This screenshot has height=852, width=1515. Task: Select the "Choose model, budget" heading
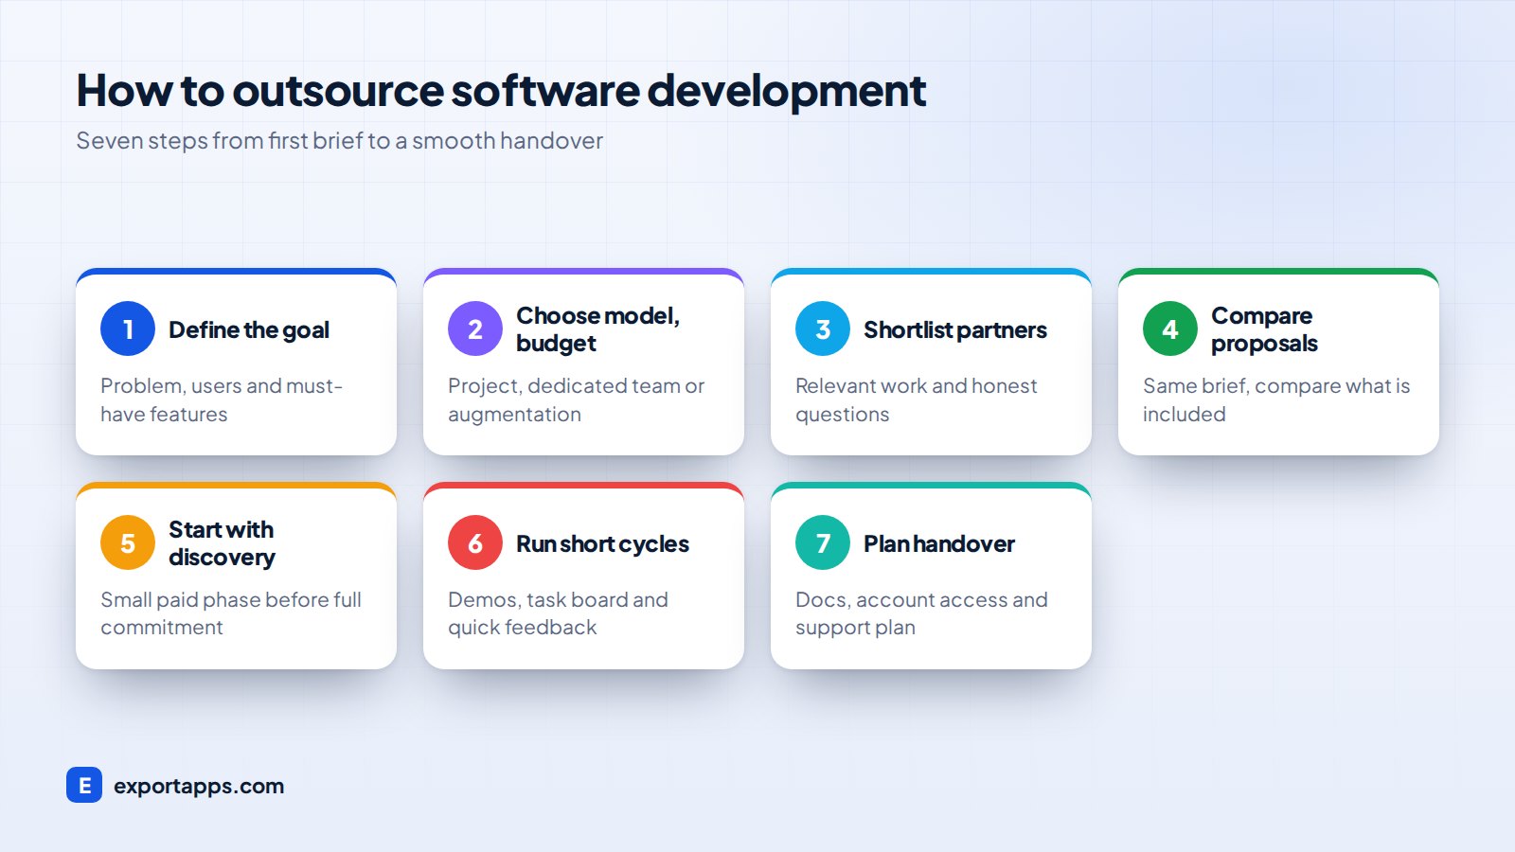598,329
